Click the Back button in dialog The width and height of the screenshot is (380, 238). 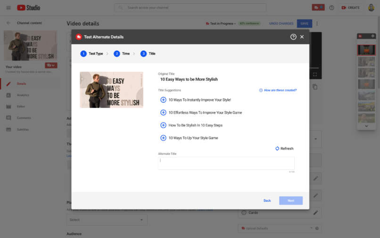coord(267,201)
